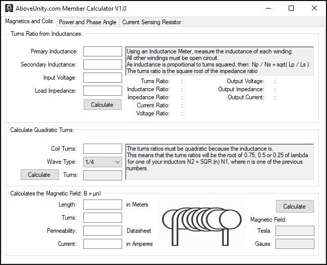This screenshot has height=265, width=327.
Task: Click the Tesla result field
Action: point(295,231)
